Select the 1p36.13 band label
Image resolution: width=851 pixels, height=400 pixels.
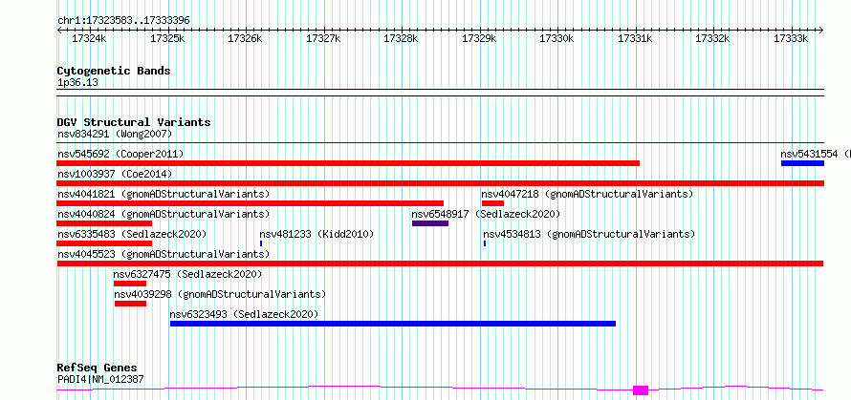[77, 83]
